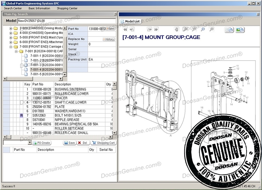Select tree item 7-001-5

coord(46,74)
